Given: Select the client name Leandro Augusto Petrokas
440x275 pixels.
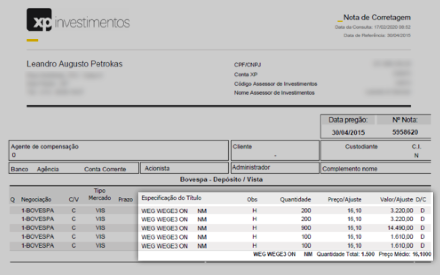Looking at the screenshot, I should [75, 64].
